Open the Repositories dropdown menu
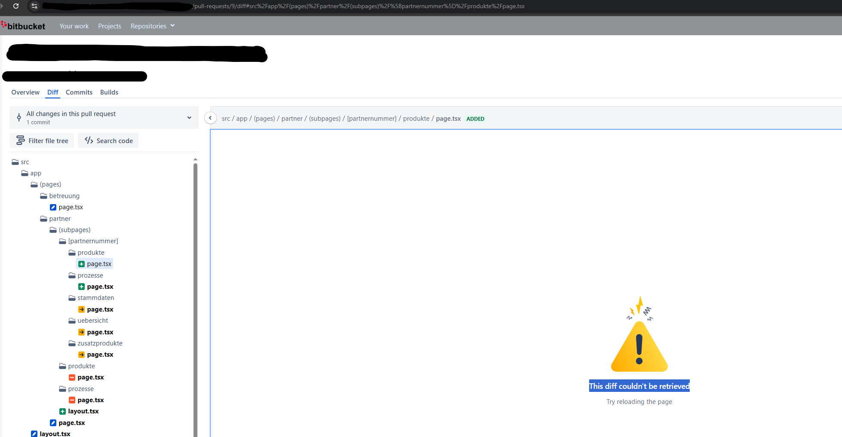 coord(153,26)
